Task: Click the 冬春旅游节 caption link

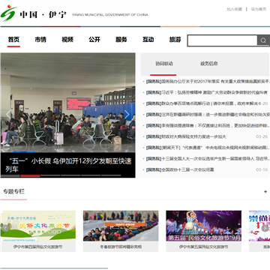Action: [x=121, y=247]
